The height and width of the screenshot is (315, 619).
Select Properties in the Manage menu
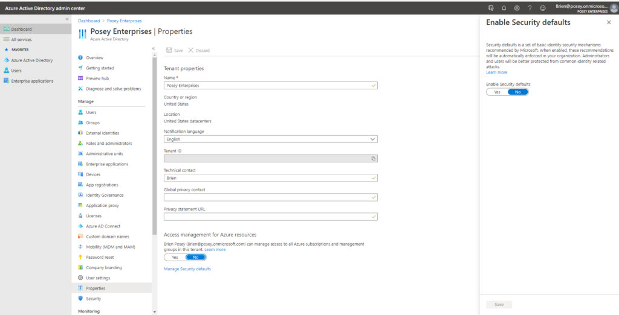112,288
